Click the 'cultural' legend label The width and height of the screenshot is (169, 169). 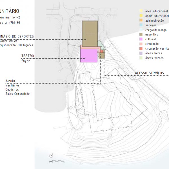150,39
